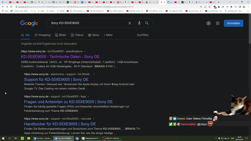Open the Google apps grid
The image size is (251, 141).
click(218, 23)
